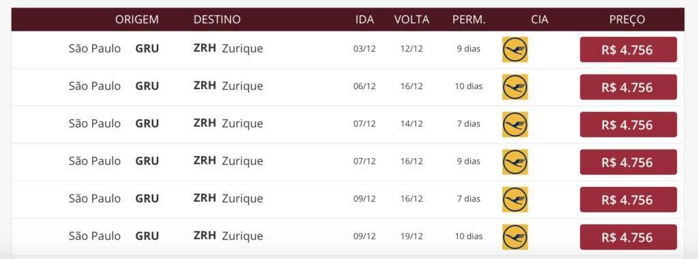The image size is (698, 259).
Task: Choose R$ 4.756 fare for 06/12 departure
Action: click(628, 87)
